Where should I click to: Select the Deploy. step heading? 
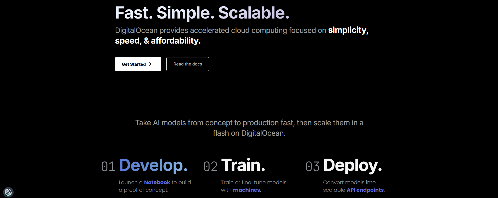pyautogui.click(x=352, y=165)
